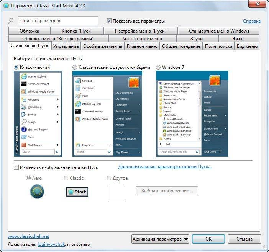
Task: Open the Кнопка "Пуск" tab
Action: 77,31
